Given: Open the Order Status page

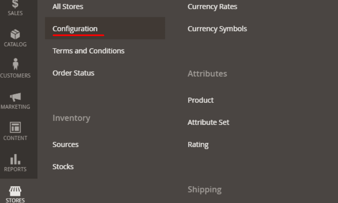Looking at the screenshot, I should coord(73,73).
